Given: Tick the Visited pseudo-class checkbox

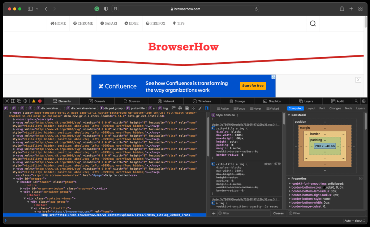Looking at the screenshot, I should [x=268, y=108].
